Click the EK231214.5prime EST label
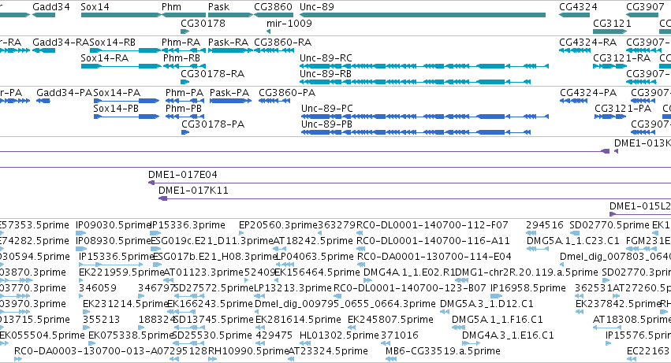Image resolution: width=671 pixels, height=363 pixels. pos(126,305)
